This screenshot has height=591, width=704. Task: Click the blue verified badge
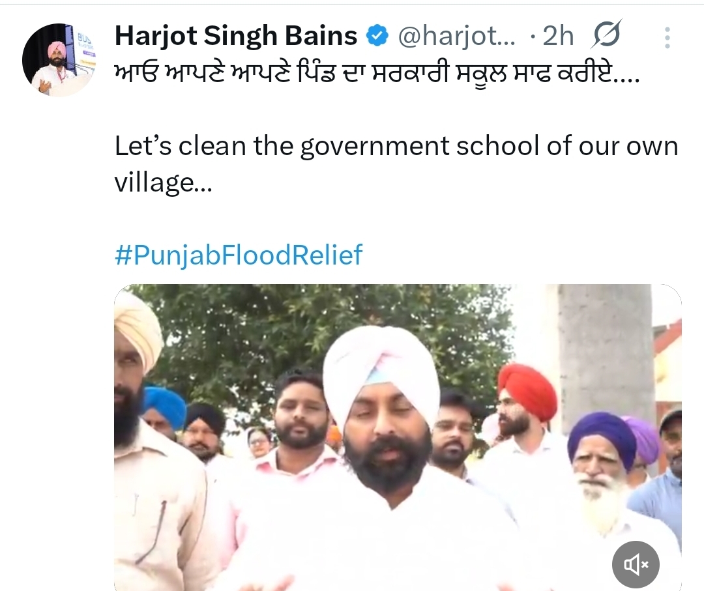[377, 36]
